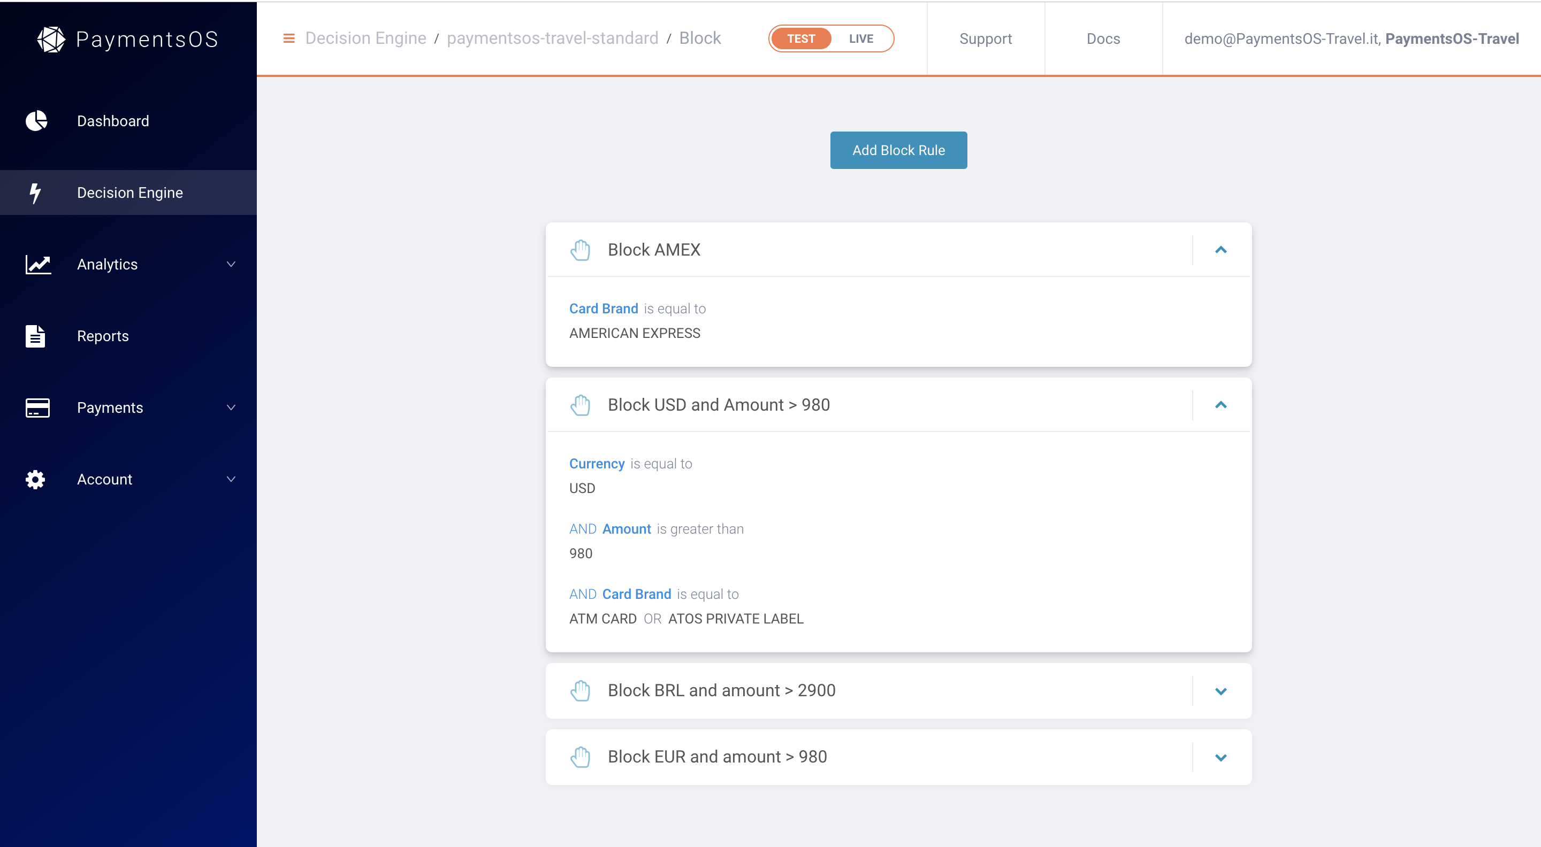Screen dimensions: 1541x847
Task: Click the Support navigation item
Action: coord(986,37)
